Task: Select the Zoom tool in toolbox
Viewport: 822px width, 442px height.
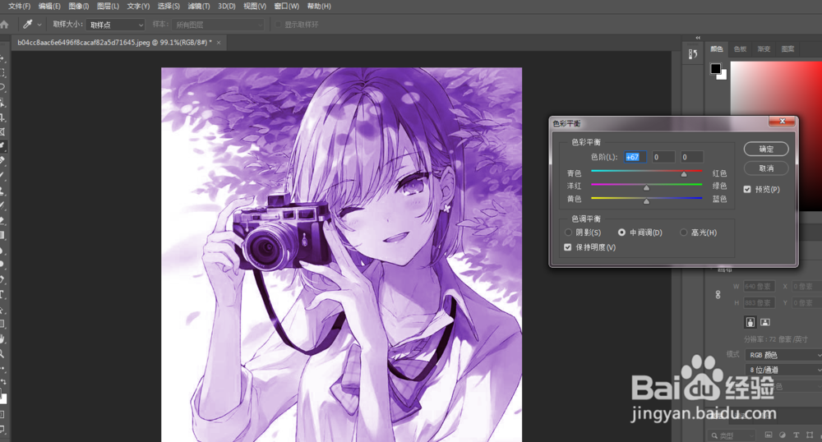Action: click(x=2, y=353)
